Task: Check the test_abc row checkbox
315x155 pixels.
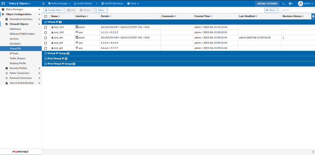Action: 45,38
